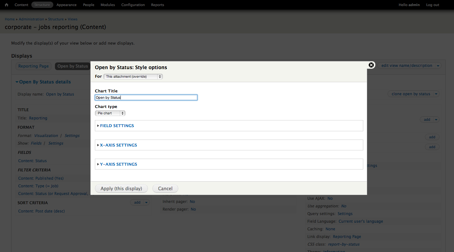Click the Show Fields link
Screen dimensions: 454x252
click(36, 143)
